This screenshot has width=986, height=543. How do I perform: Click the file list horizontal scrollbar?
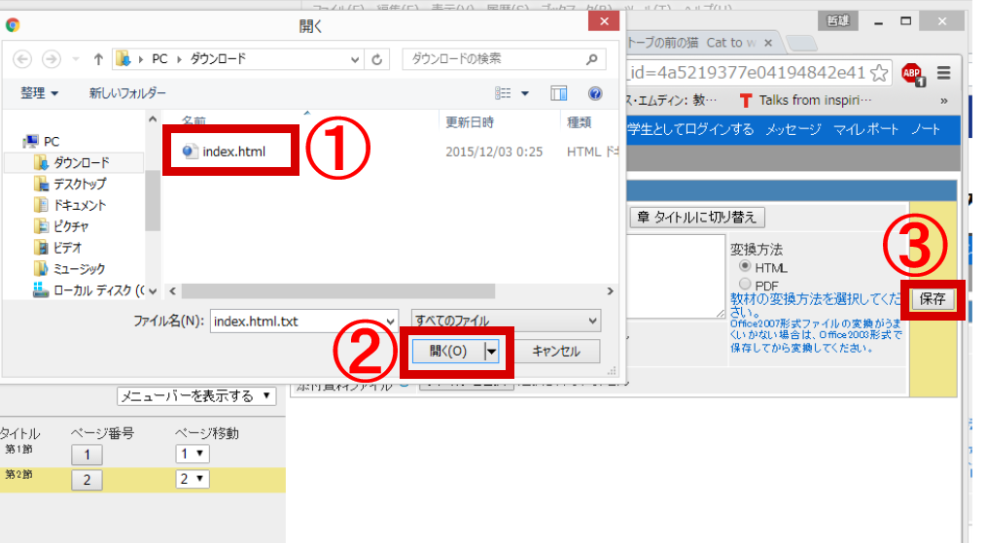337,291
